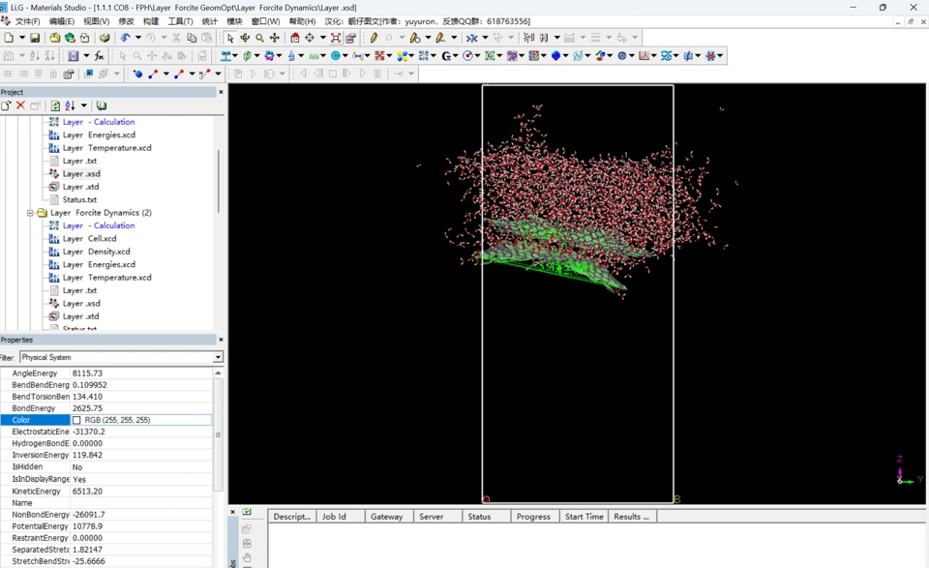Collapse the Layer Forcite Dynamics (2) folder
Screen dimensions: 929x568
coord(30,213)
